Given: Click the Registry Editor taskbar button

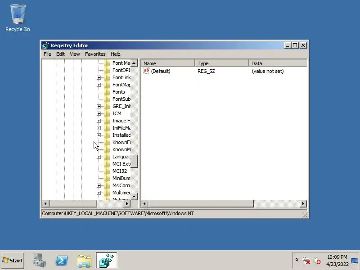Looking at the screenshot, I should tap(107, 261).
